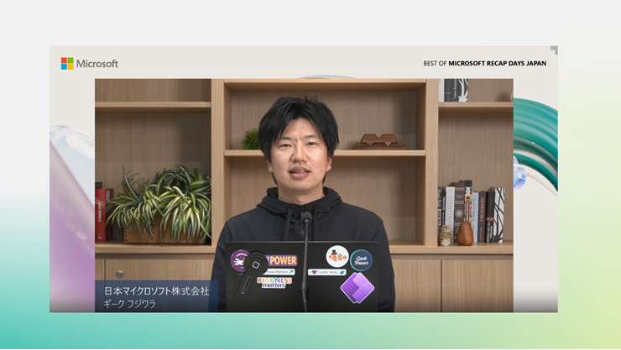Click the Microsoft wordmark text
Screen dimensions: 621x350
pos(97,64)
